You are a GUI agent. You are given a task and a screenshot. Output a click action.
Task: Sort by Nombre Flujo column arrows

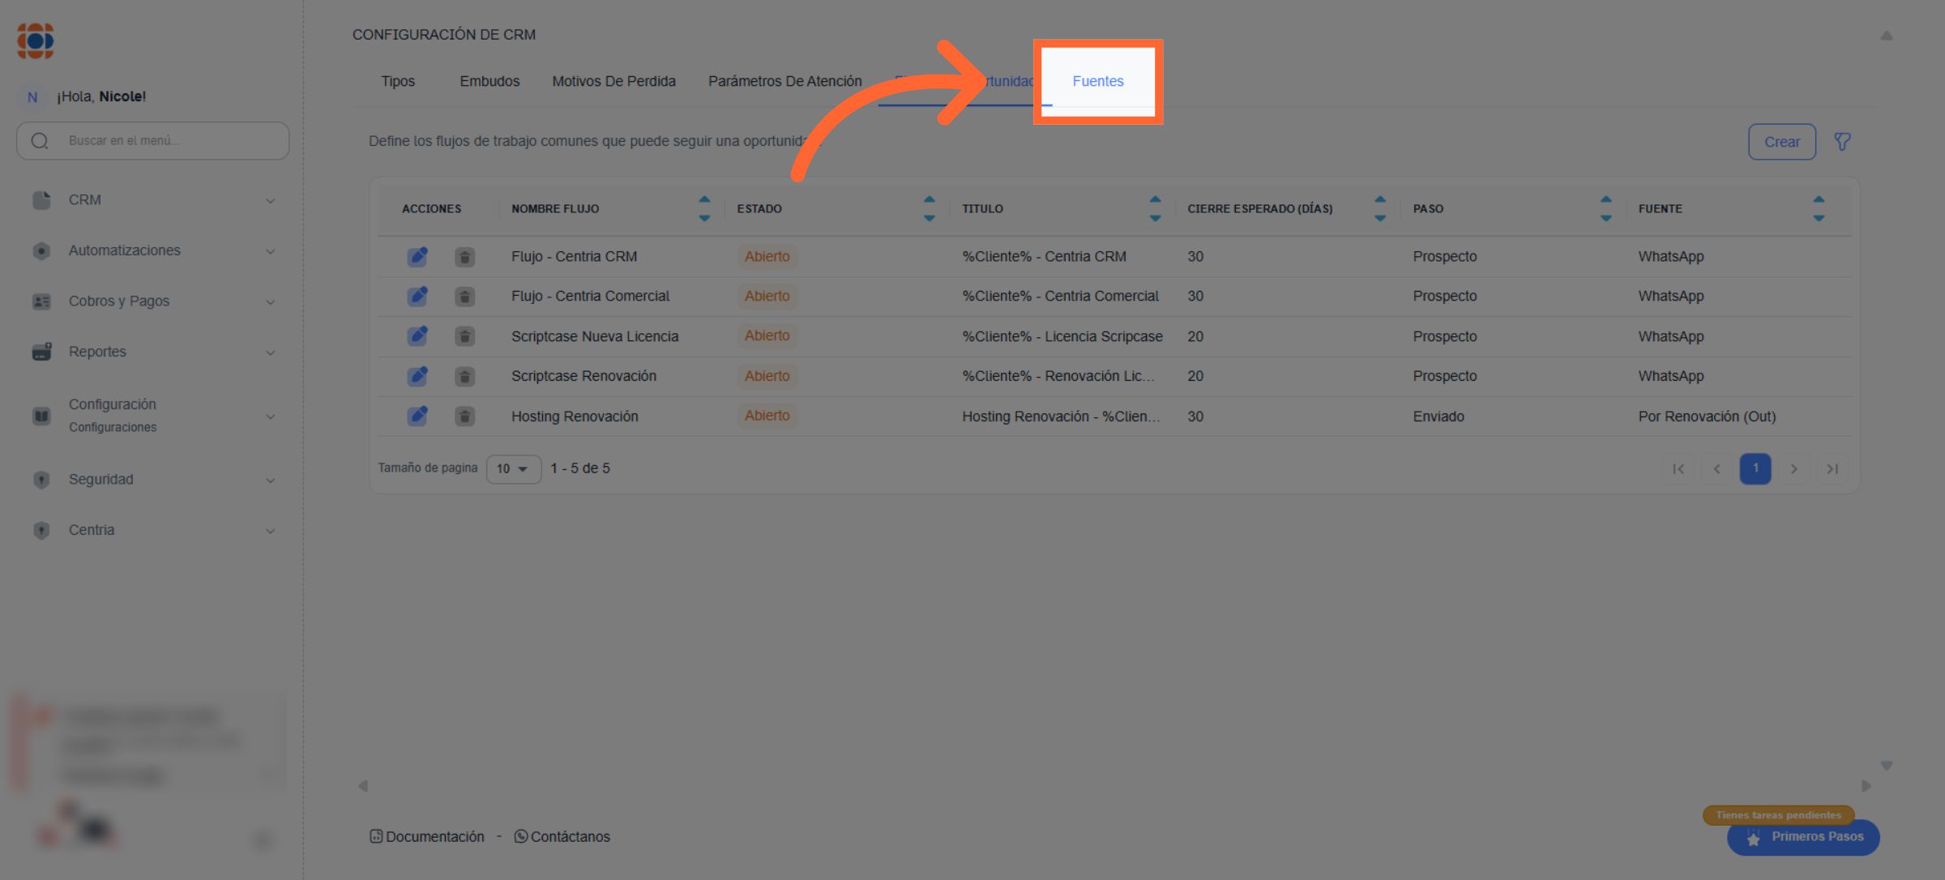pos(703,208)
